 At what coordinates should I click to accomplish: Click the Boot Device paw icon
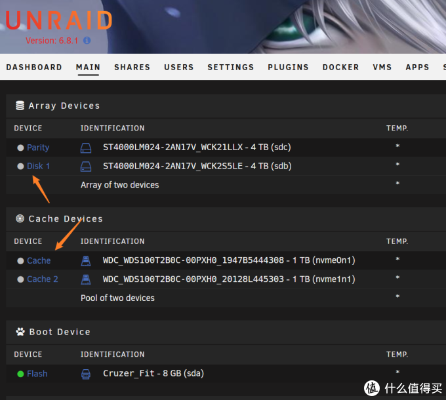[20, 332]
